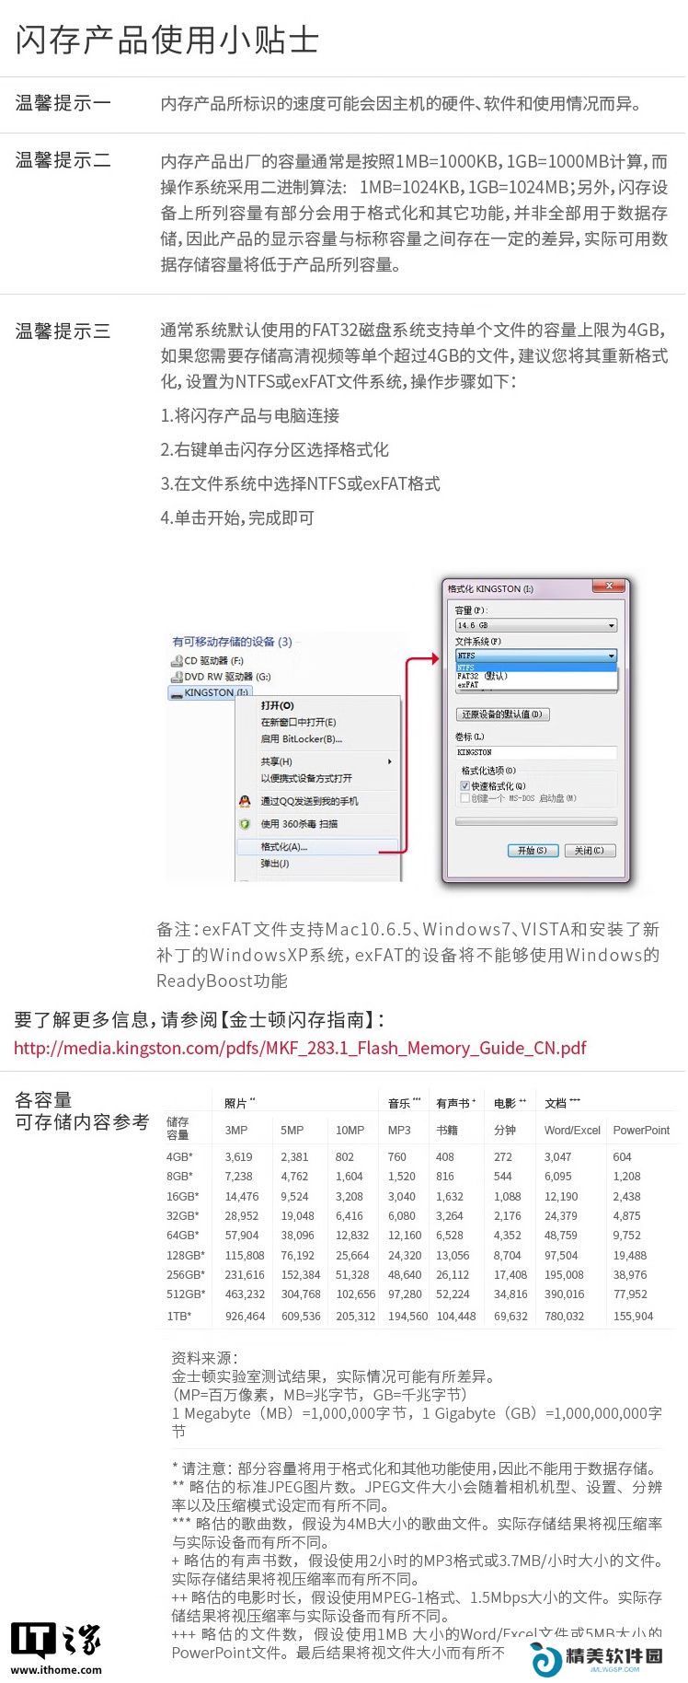The image size is (688, 1683).
Task: Select 打开(O) in the context menu
Action: (277, 705)
